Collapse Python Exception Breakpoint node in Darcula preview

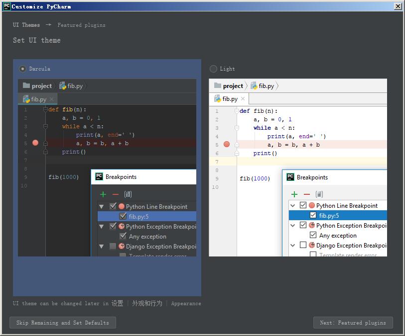pyautogui.click(x=102, y=227)
